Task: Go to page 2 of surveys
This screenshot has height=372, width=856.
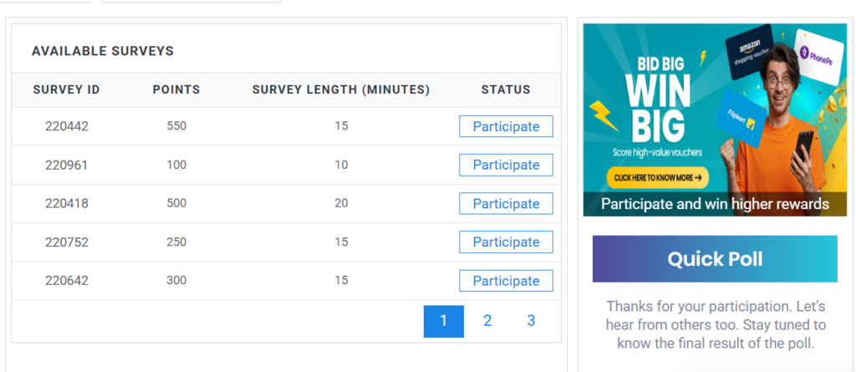Action: 487,321
